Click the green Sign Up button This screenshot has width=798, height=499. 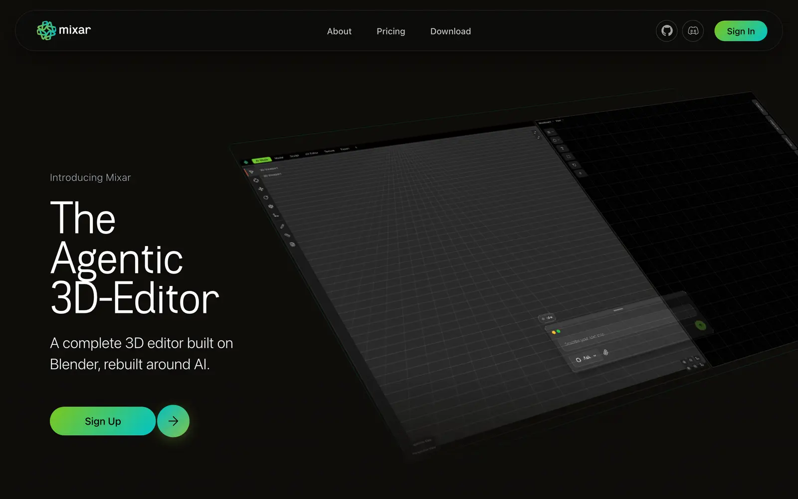point(103,421)
